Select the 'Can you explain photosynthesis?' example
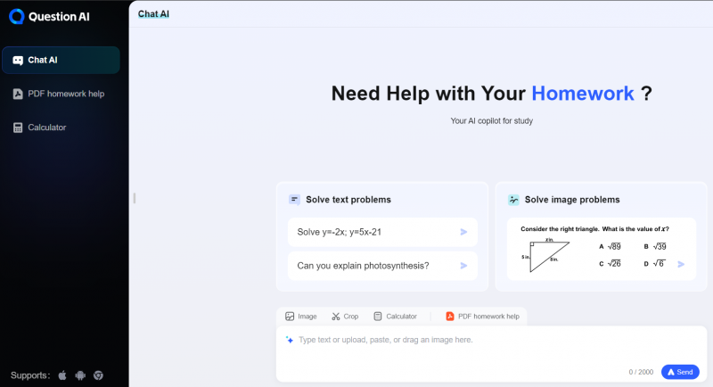The height and width of the screenshot is (387, 713). coord(382,266)
